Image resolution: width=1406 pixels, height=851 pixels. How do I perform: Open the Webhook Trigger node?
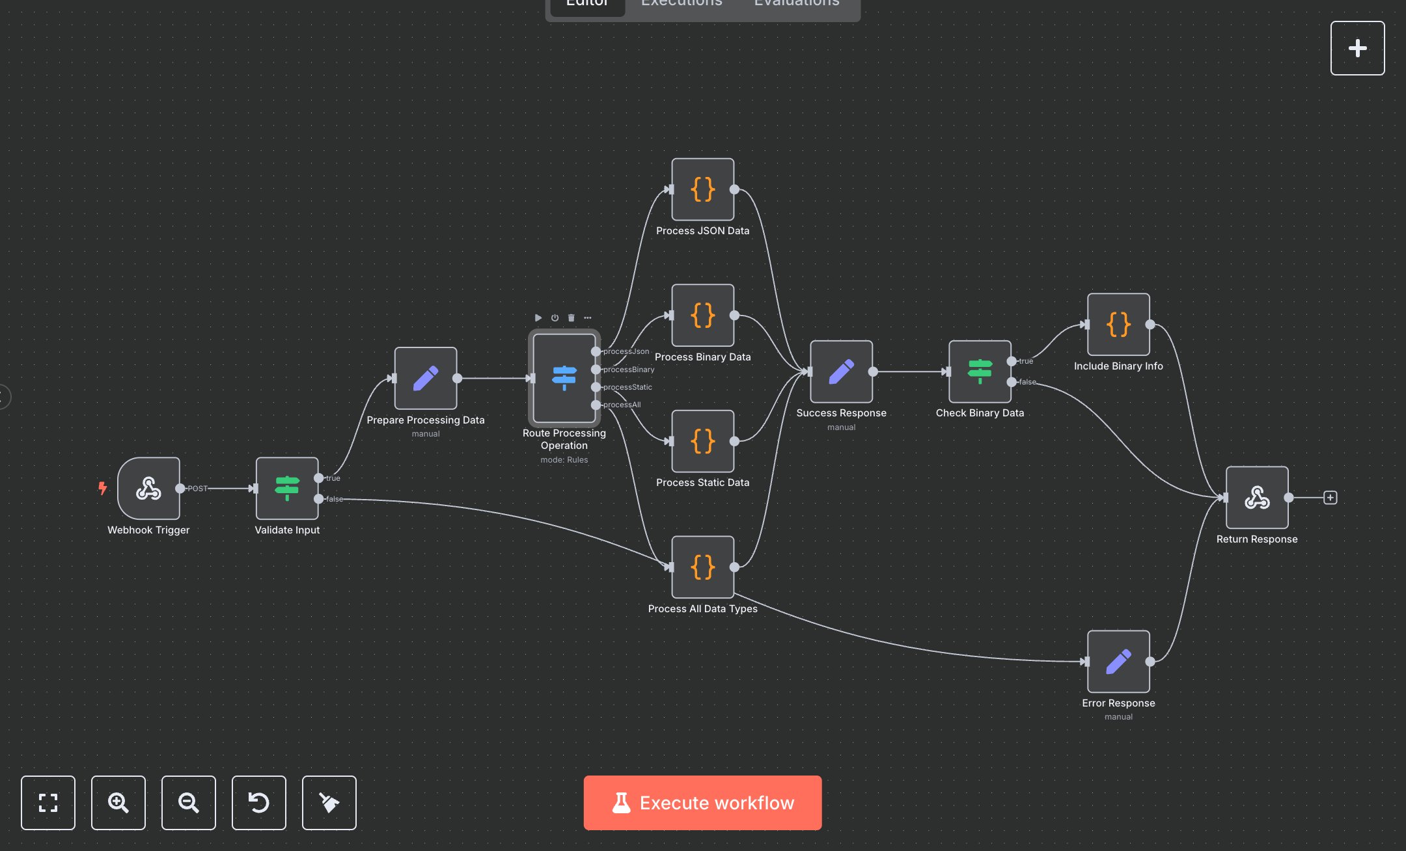coord(148,489)
